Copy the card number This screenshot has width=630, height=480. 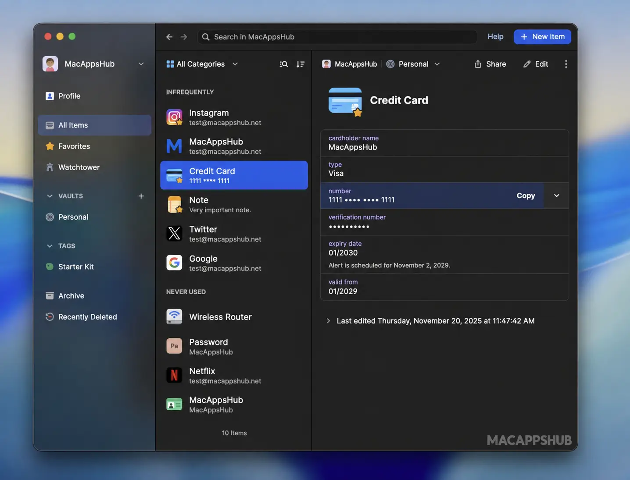pyautogui.click(x=526, y=196)
